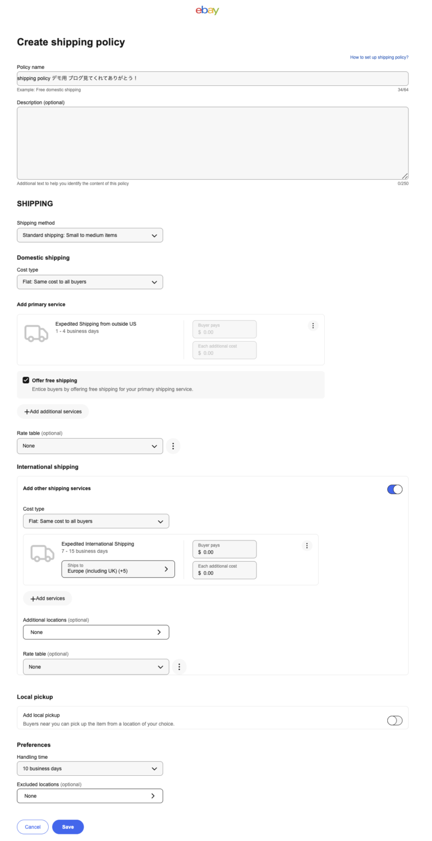Open options menu for domestic Expedited Shipping service
This screenshot has height=841, width=432.
[313, 326]
